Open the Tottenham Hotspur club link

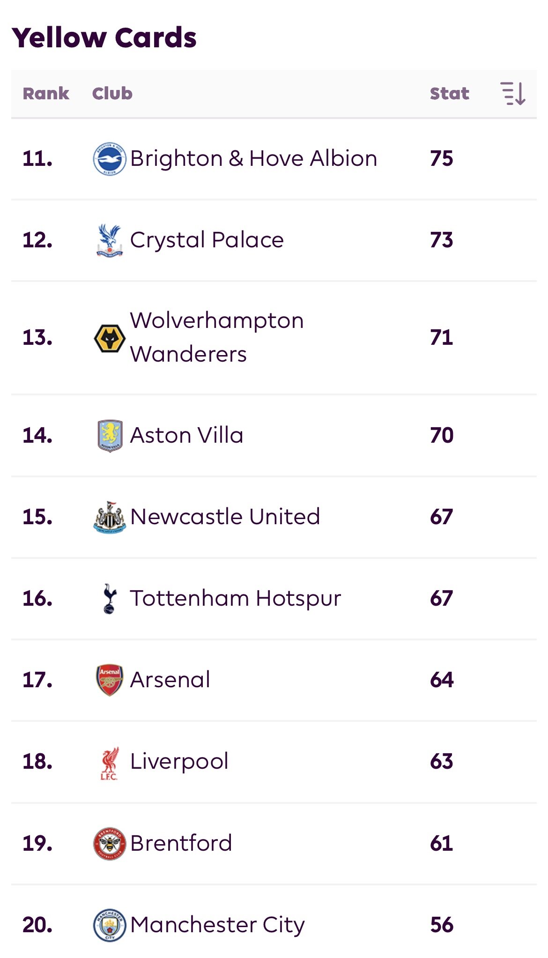tap(236, 599)
